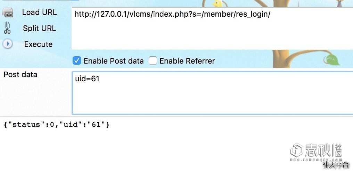Click the Load URL text button
This screenshot has height=171, width=353.
(x=39, y=13)
